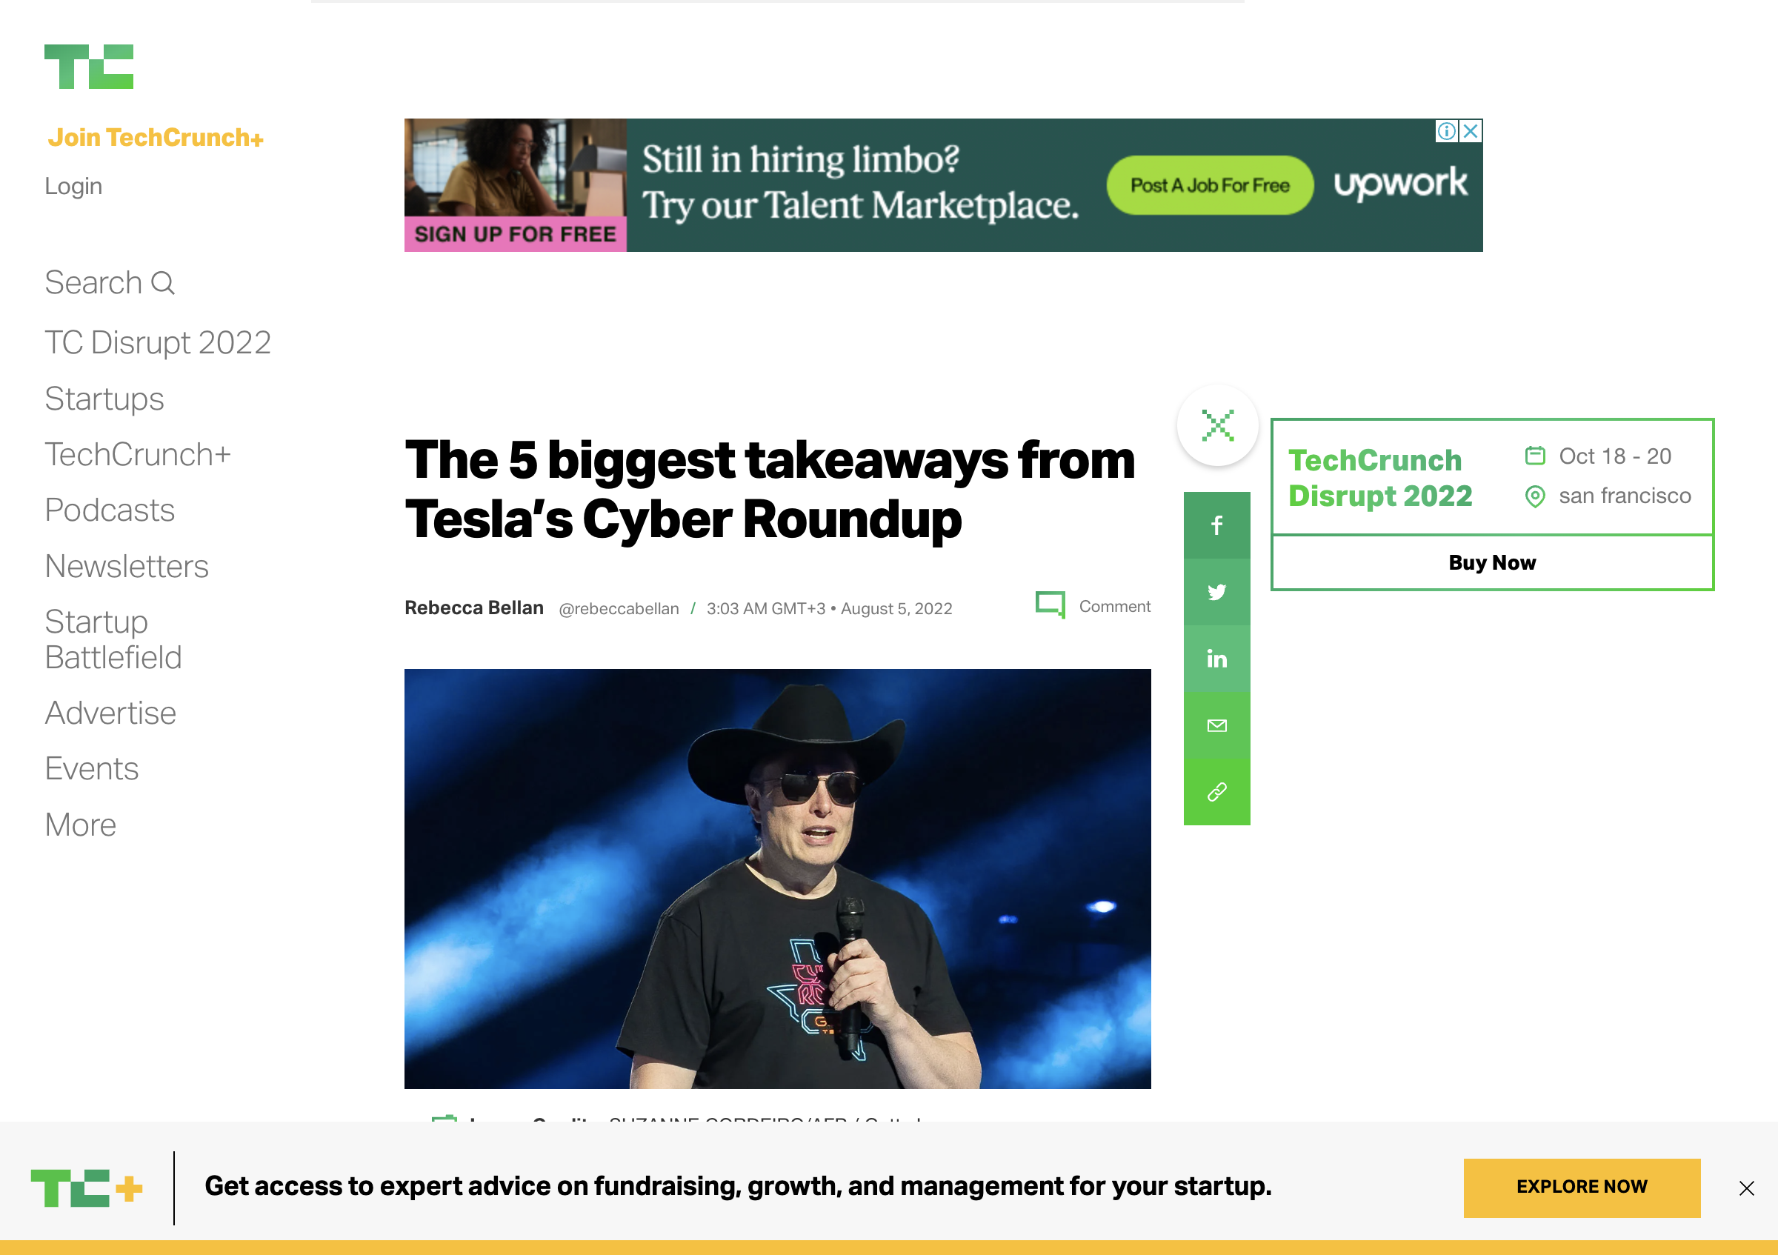
Task: Share article on Twitter
Action: click(1216, 592)
